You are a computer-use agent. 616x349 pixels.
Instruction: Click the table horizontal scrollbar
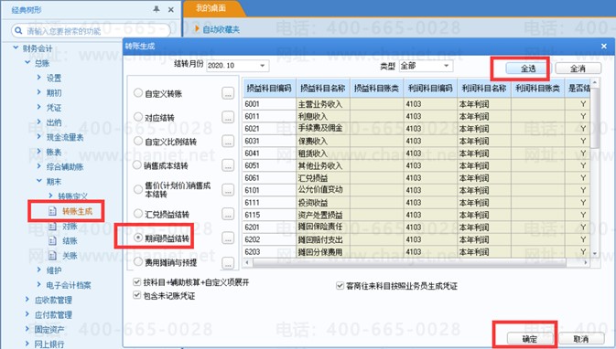point(417,262)
